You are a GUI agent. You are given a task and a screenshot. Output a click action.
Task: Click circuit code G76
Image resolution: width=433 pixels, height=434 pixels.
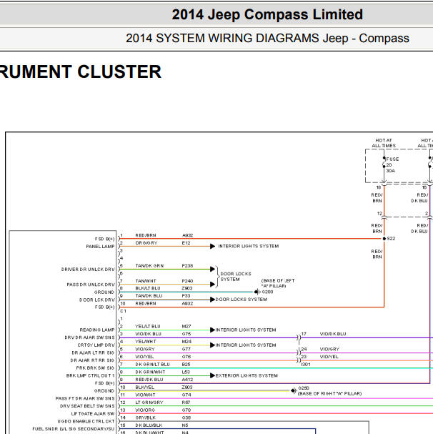tap(186, 357)
